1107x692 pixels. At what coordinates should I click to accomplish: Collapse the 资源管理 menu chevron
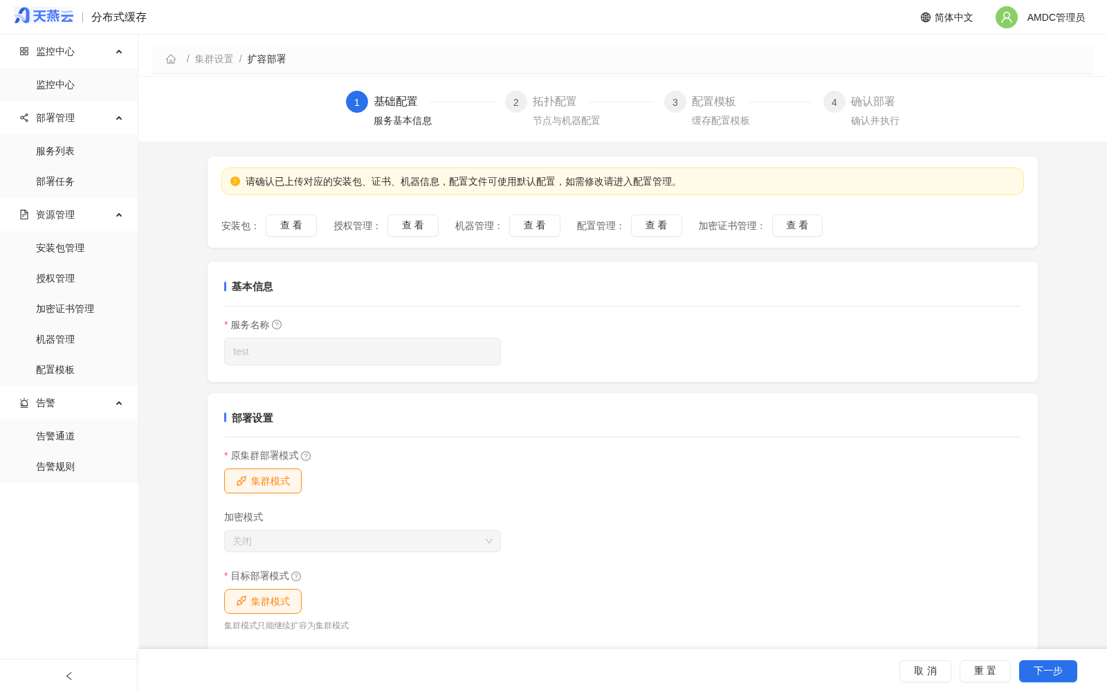coord(119,215)
